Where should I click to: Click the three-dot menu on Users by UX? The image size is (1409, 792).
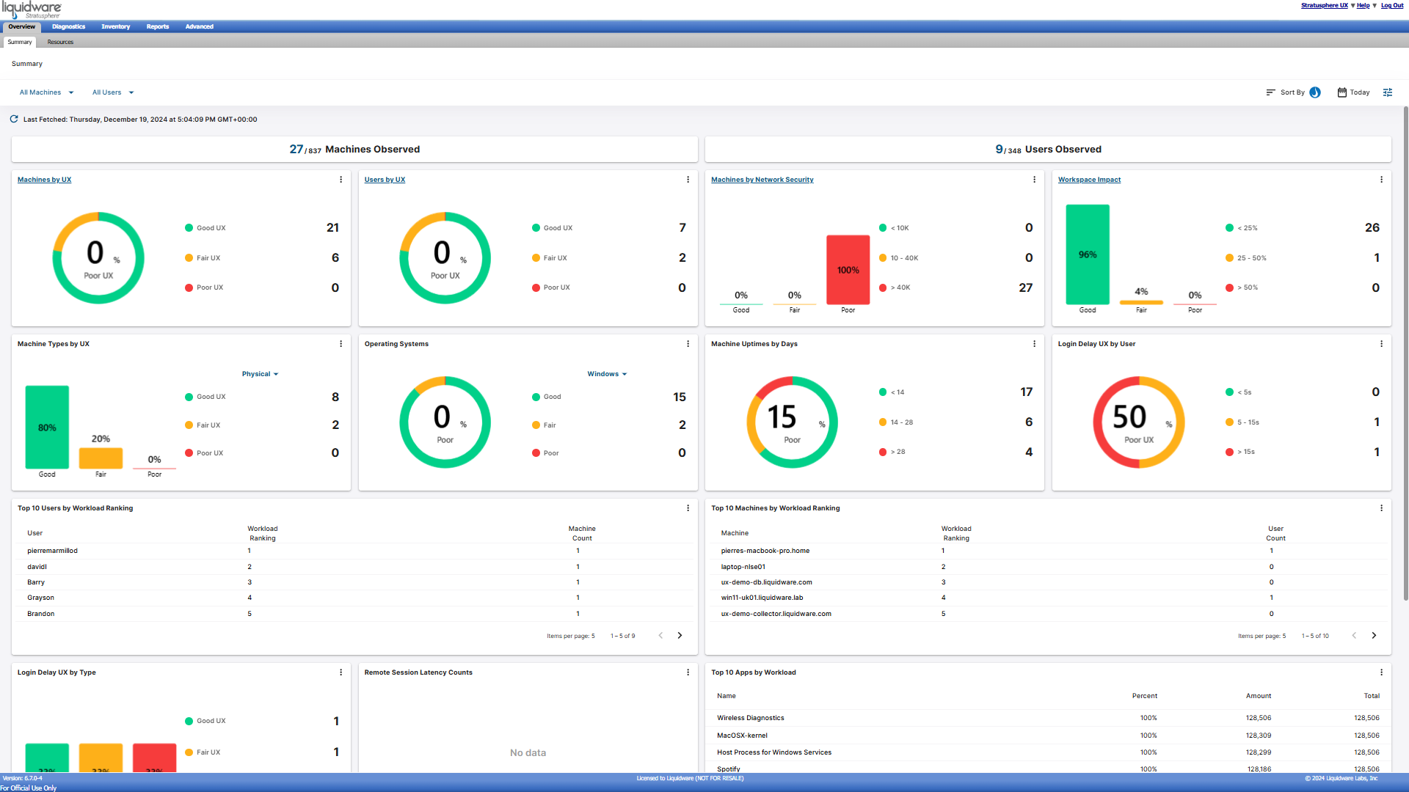coord(688,179)
